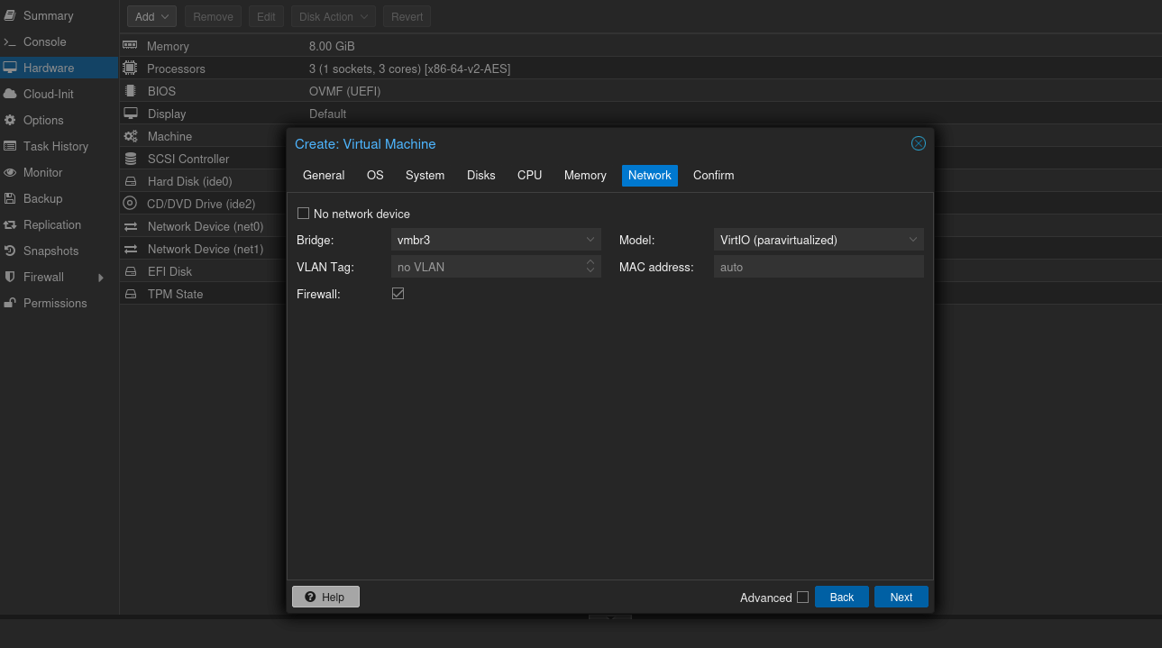Click the Processors CPU chip icon
This screenshot has height=648, width=1162.
(x=130, y=68)
